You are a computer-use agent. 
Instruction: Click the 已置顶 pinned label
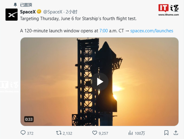click(x=26, y=5)
